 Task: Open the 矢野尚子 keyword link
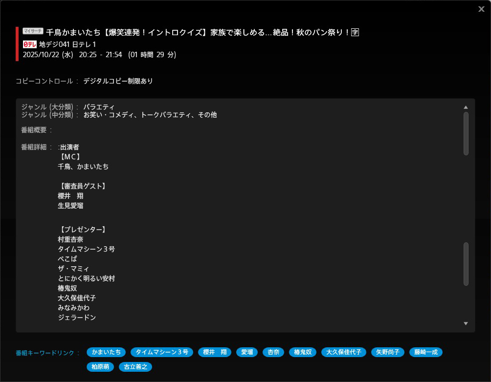pos(388,352)
